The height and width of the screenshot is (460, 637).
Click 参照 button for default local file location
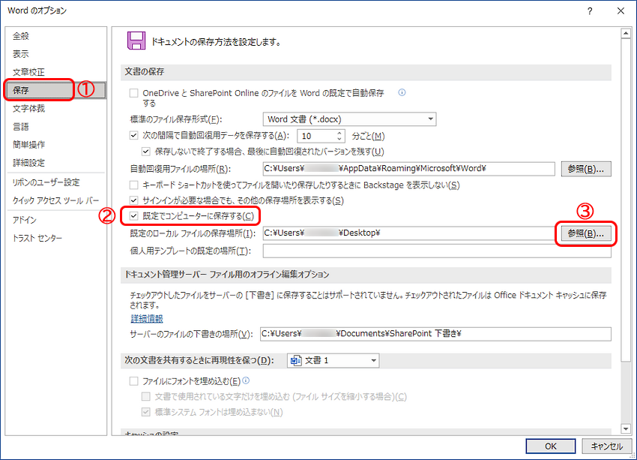[x=585, y=233]
